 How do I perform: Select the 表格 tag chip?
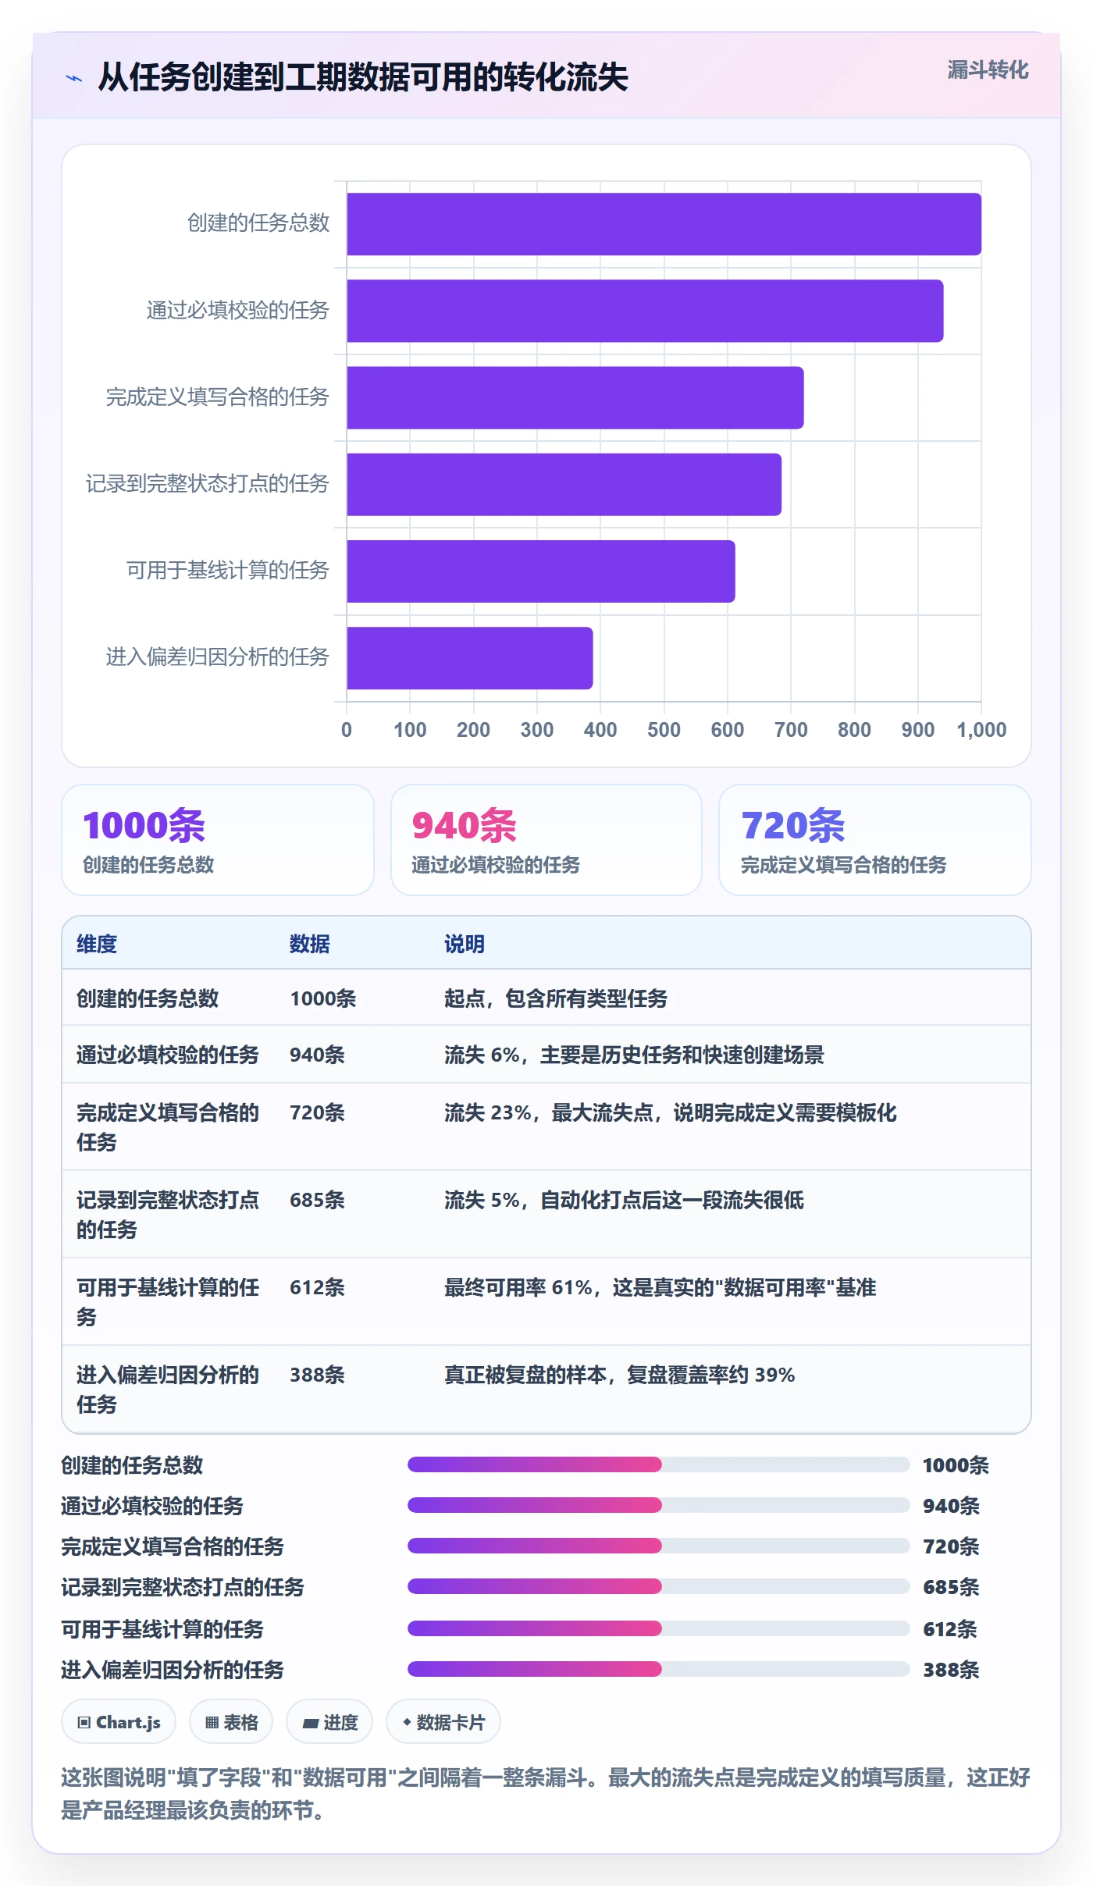click(x=231, y=1722)
